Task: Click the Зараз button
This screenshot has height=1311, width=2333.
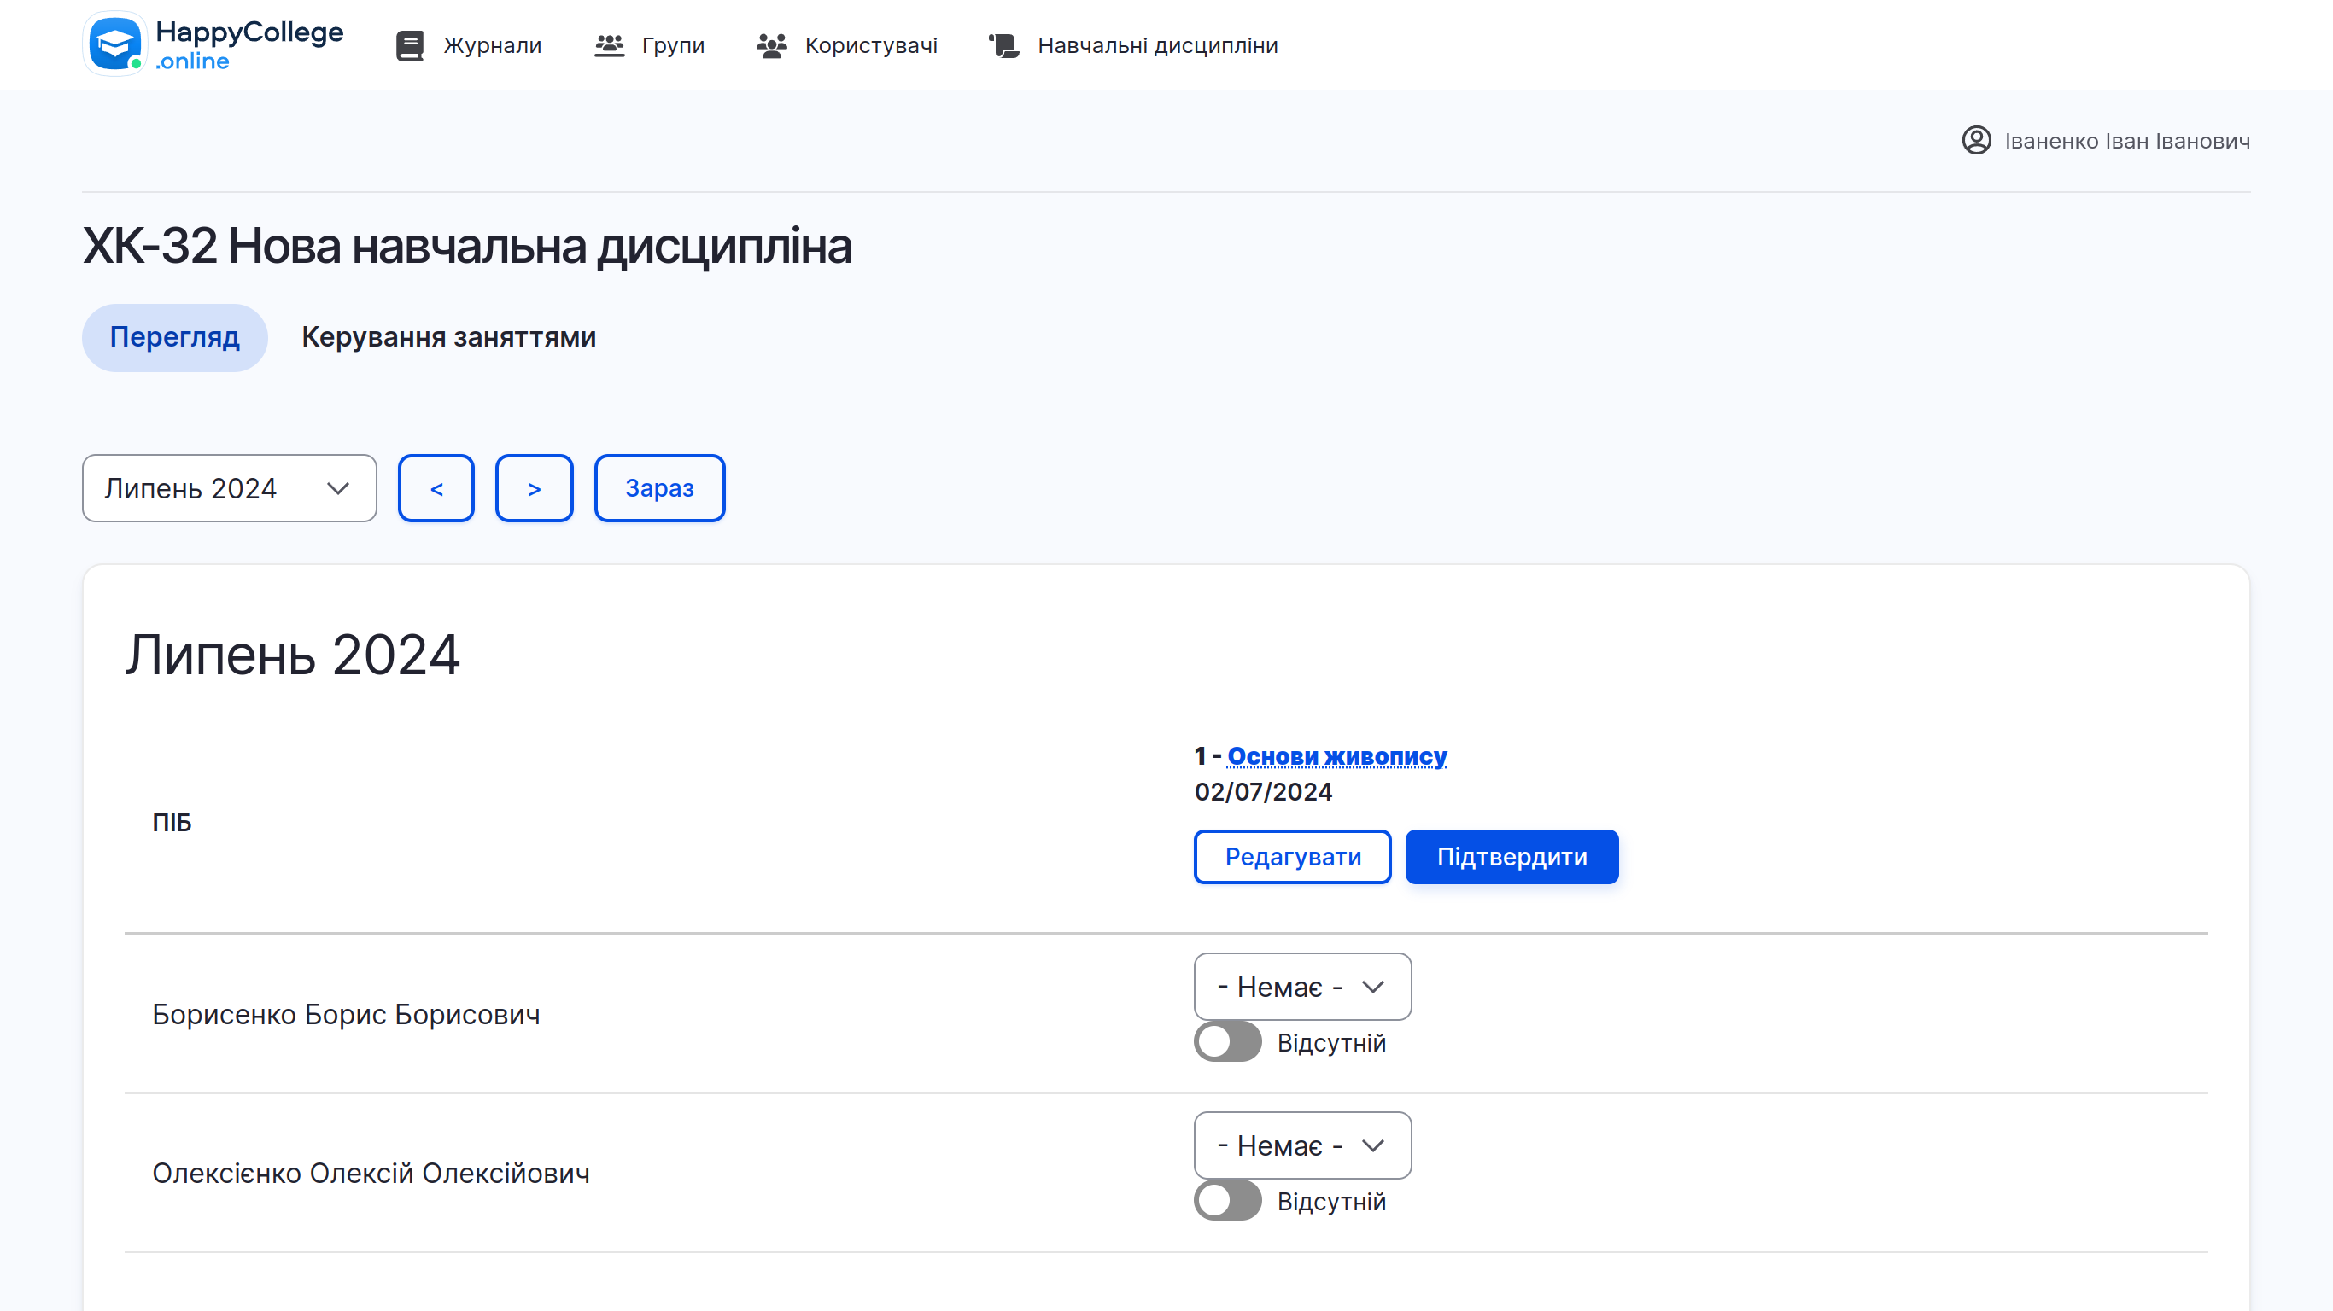Action: coord(658,488)
